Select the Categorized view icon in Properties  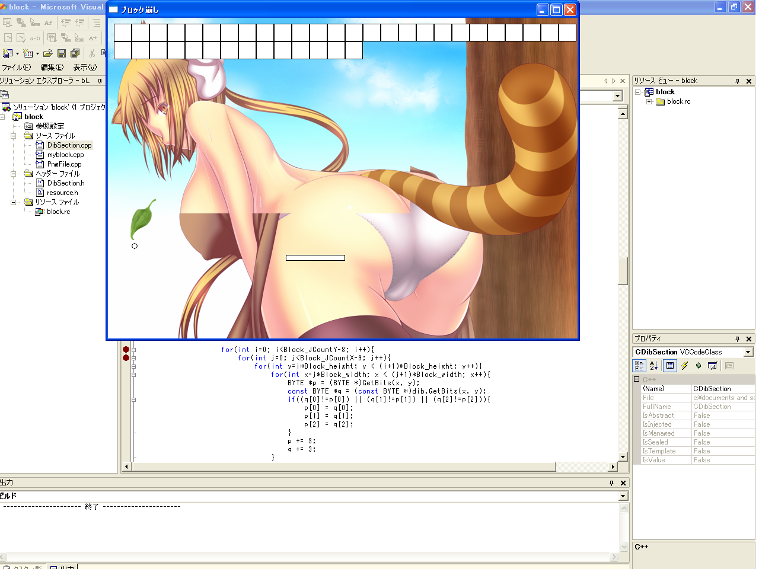point(639,366)
